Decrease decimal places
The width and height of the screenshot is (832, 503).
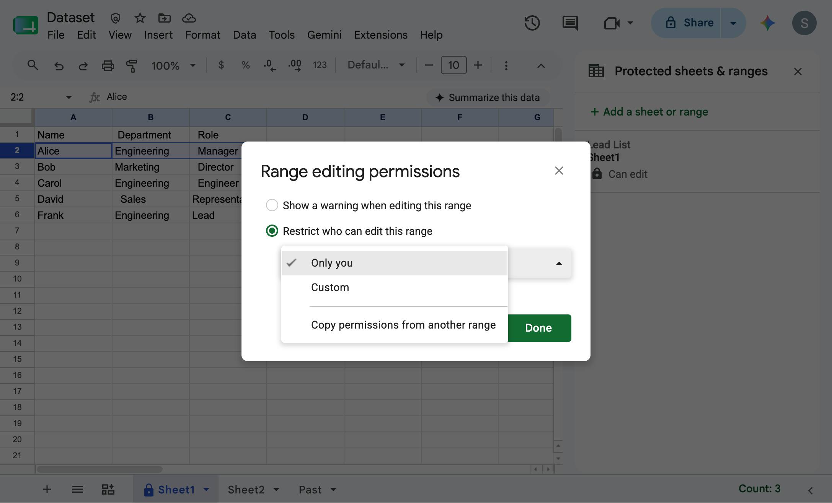point(269,65)
